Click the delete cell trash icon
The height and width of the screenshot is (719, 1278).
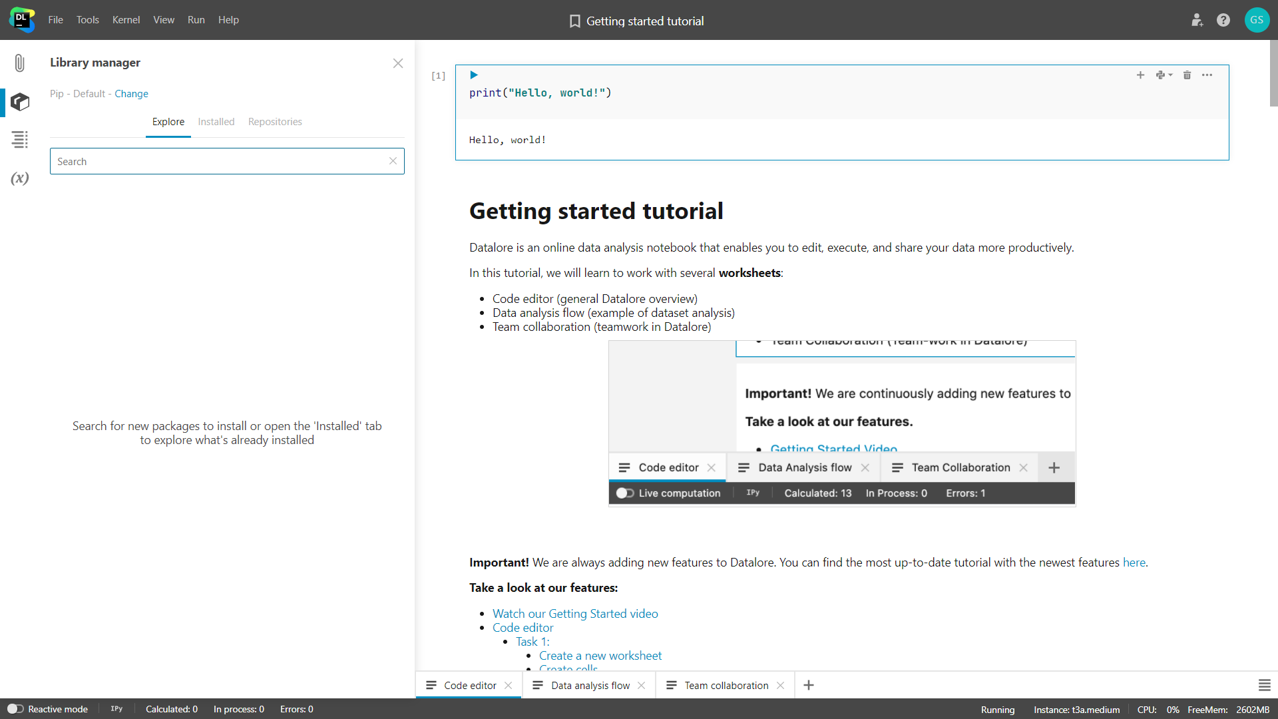(1187, 75)
